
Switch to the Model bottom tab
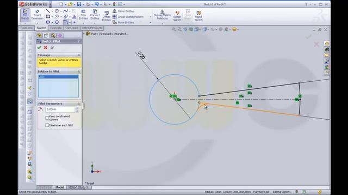pyautogui.click(x=59, y=187)
